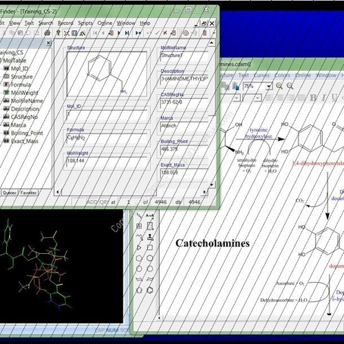Click the form scroll up arrow
This screenshot has width=344, height=344.
(212, 43)
